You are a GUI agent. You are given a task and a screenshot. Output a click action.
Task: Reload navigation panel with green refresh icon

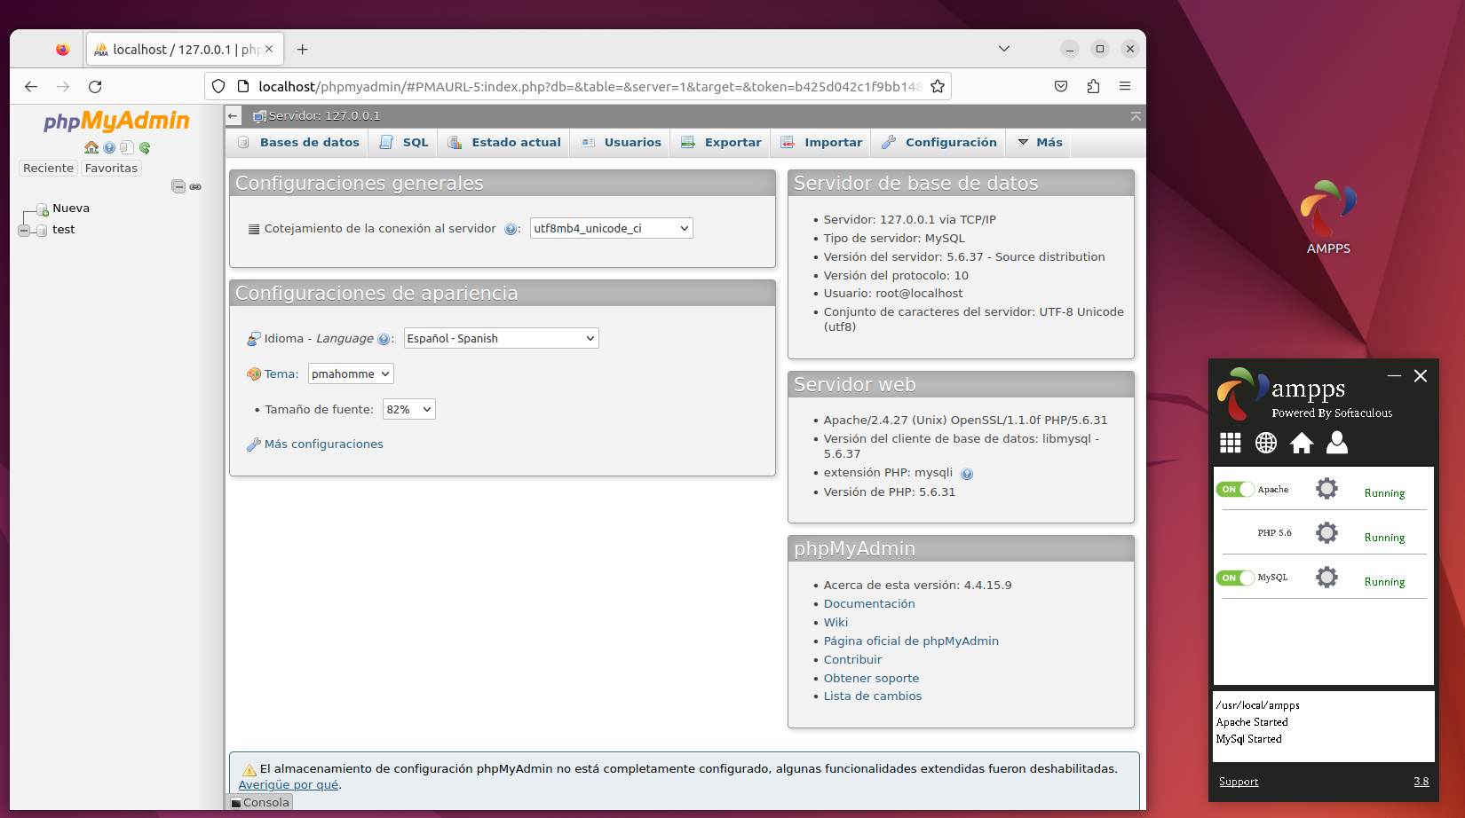(145, 147)
